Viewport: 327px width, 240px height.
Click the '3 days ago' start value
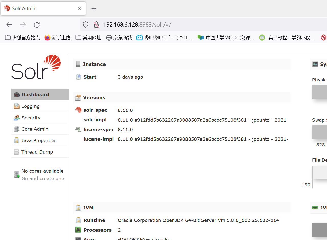pyautogui.click(x=130, y=77)
